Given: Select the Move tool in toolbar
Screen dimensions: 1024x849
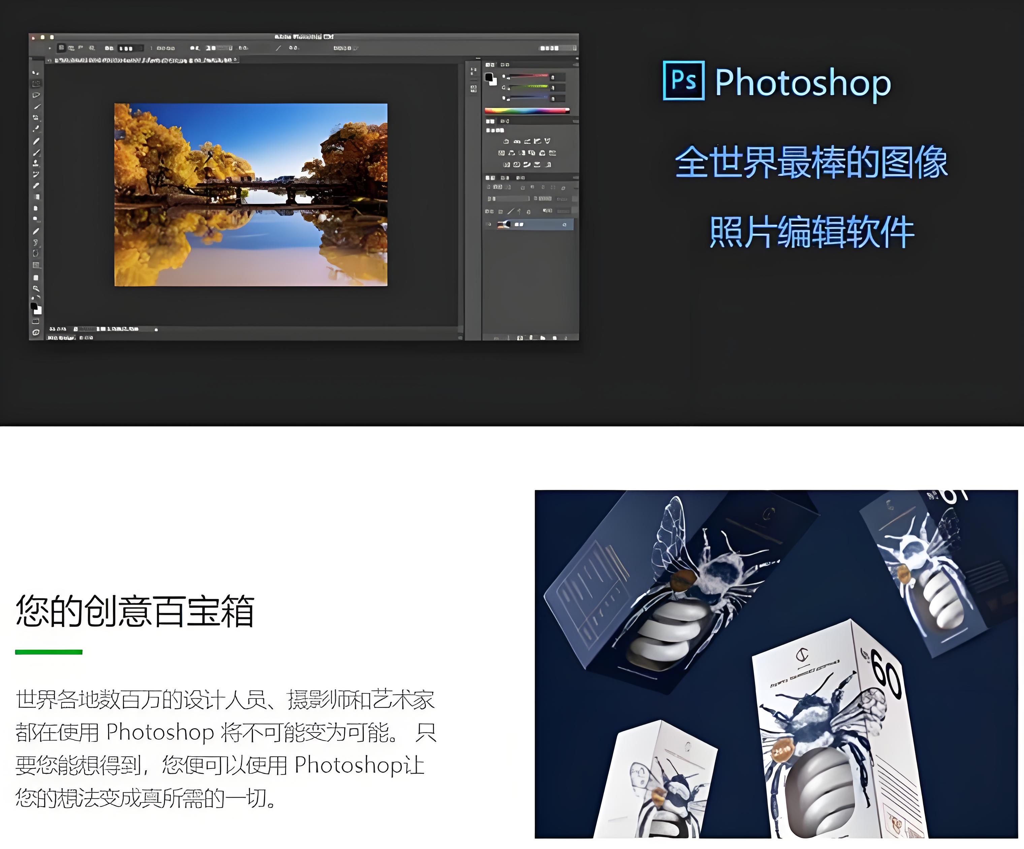Looking at the screenshot, I should click(36, 73).
